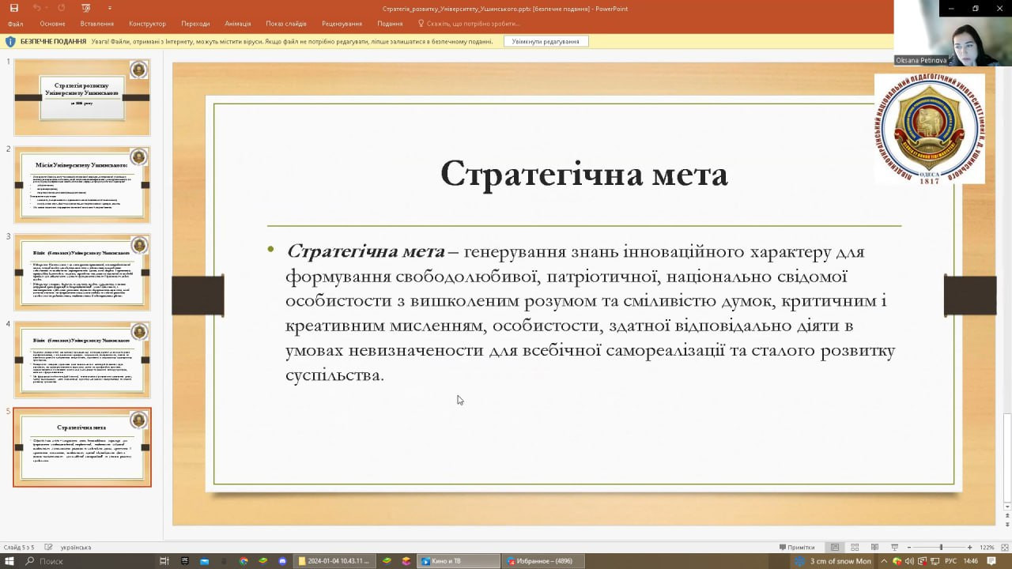This screenshot has height=569, width=1012.
Task: Click the slide title Стратегічна мета
Action: (583, 174)
